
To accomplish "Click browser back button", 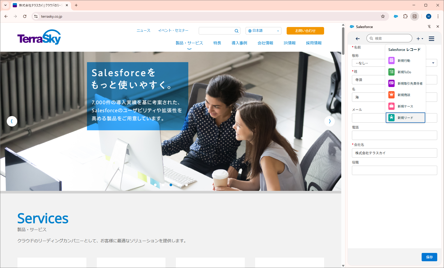I will click(x=6, y=16).
